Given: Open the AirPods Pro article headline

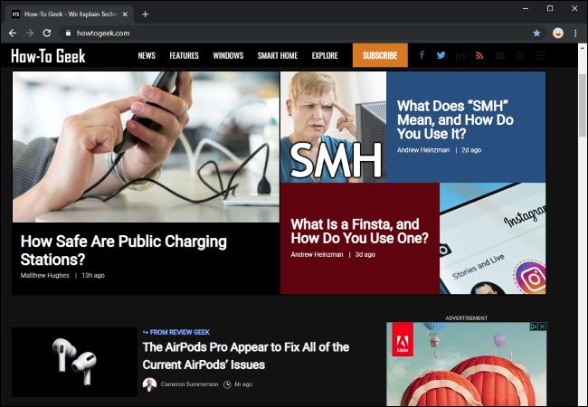Looking at the screenshot, I should coord(246,355).
